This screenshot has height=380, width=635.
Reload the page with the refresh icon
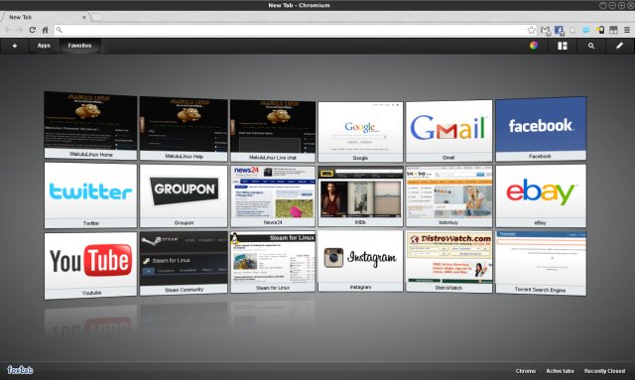pyautogui.click(x=33, y=30)
